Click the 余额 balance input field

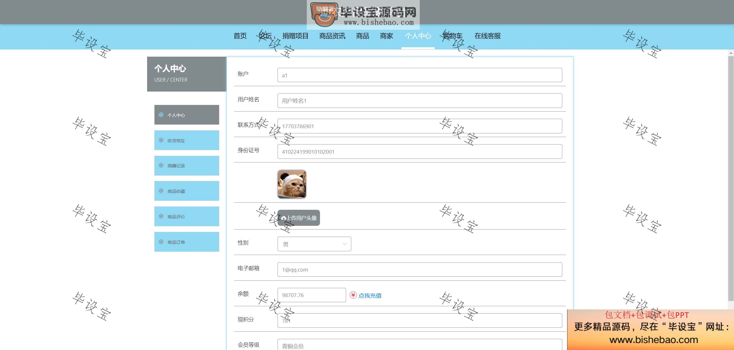[312, 295]
